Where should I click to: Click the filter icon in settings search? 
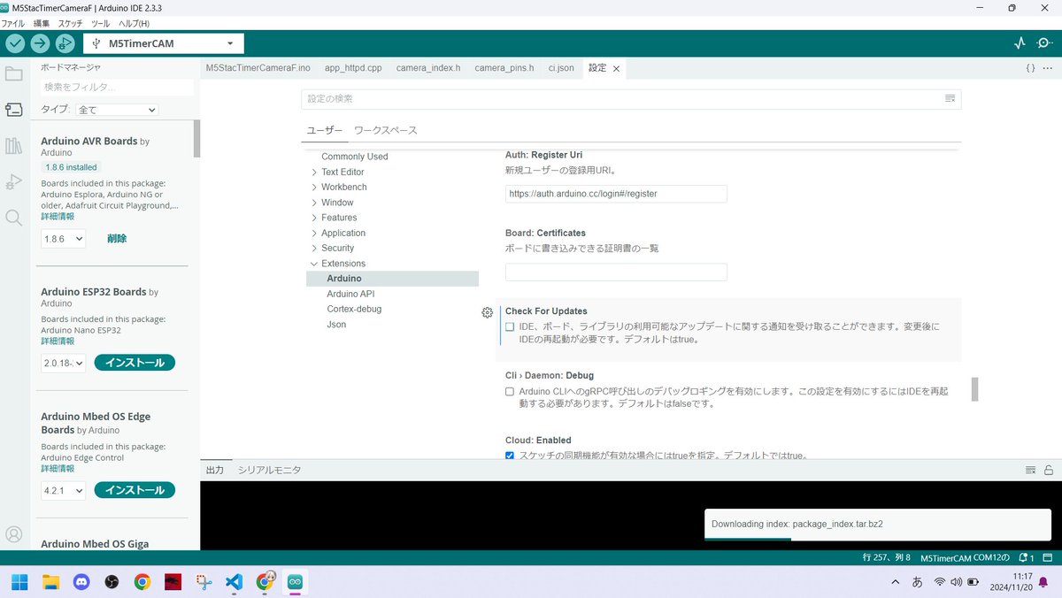950,99
